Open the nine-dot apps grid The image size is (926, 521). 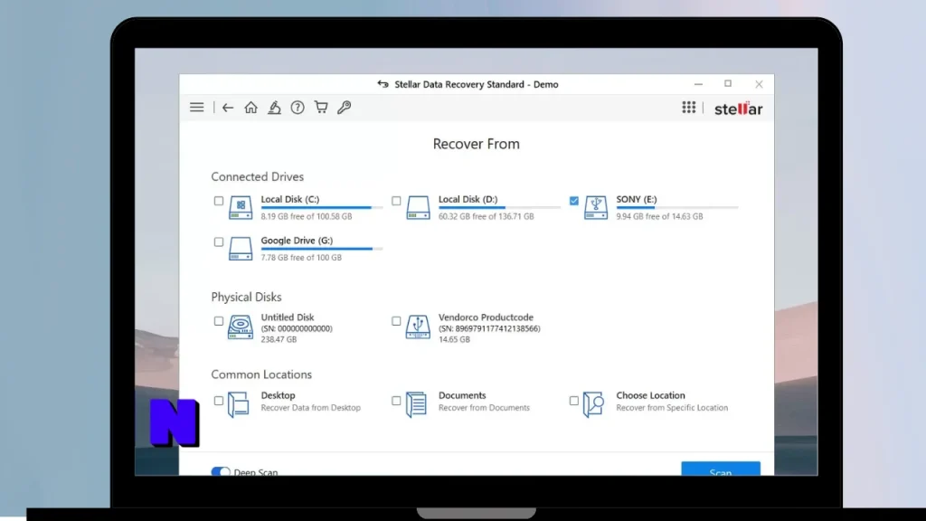pyautogui.click(x=688, y=107)
